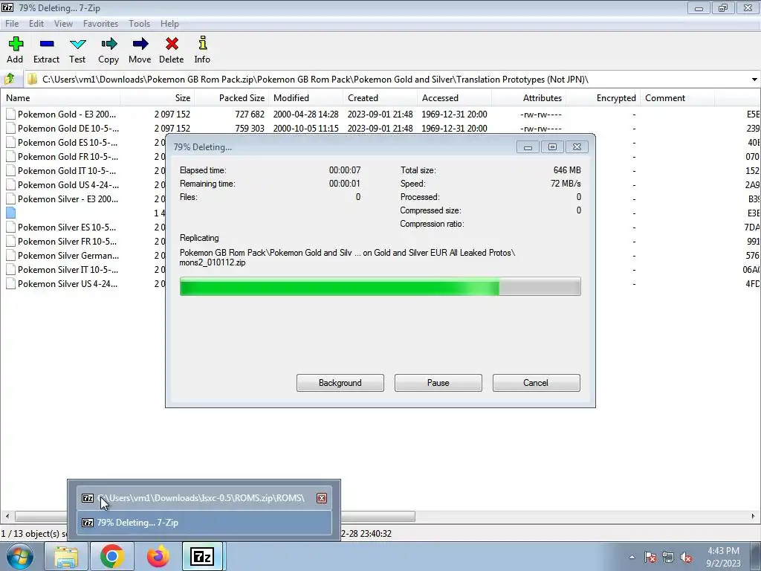The height and width of the screenshot is (571, 761).
Task: Open Windows Explorer from taskbar
Action: coord(65,556)
